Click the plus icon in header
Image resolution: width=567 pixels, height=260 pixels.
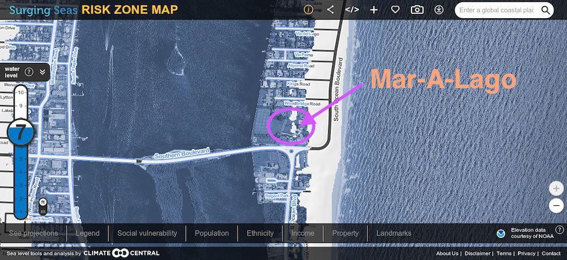click(374, 9)
